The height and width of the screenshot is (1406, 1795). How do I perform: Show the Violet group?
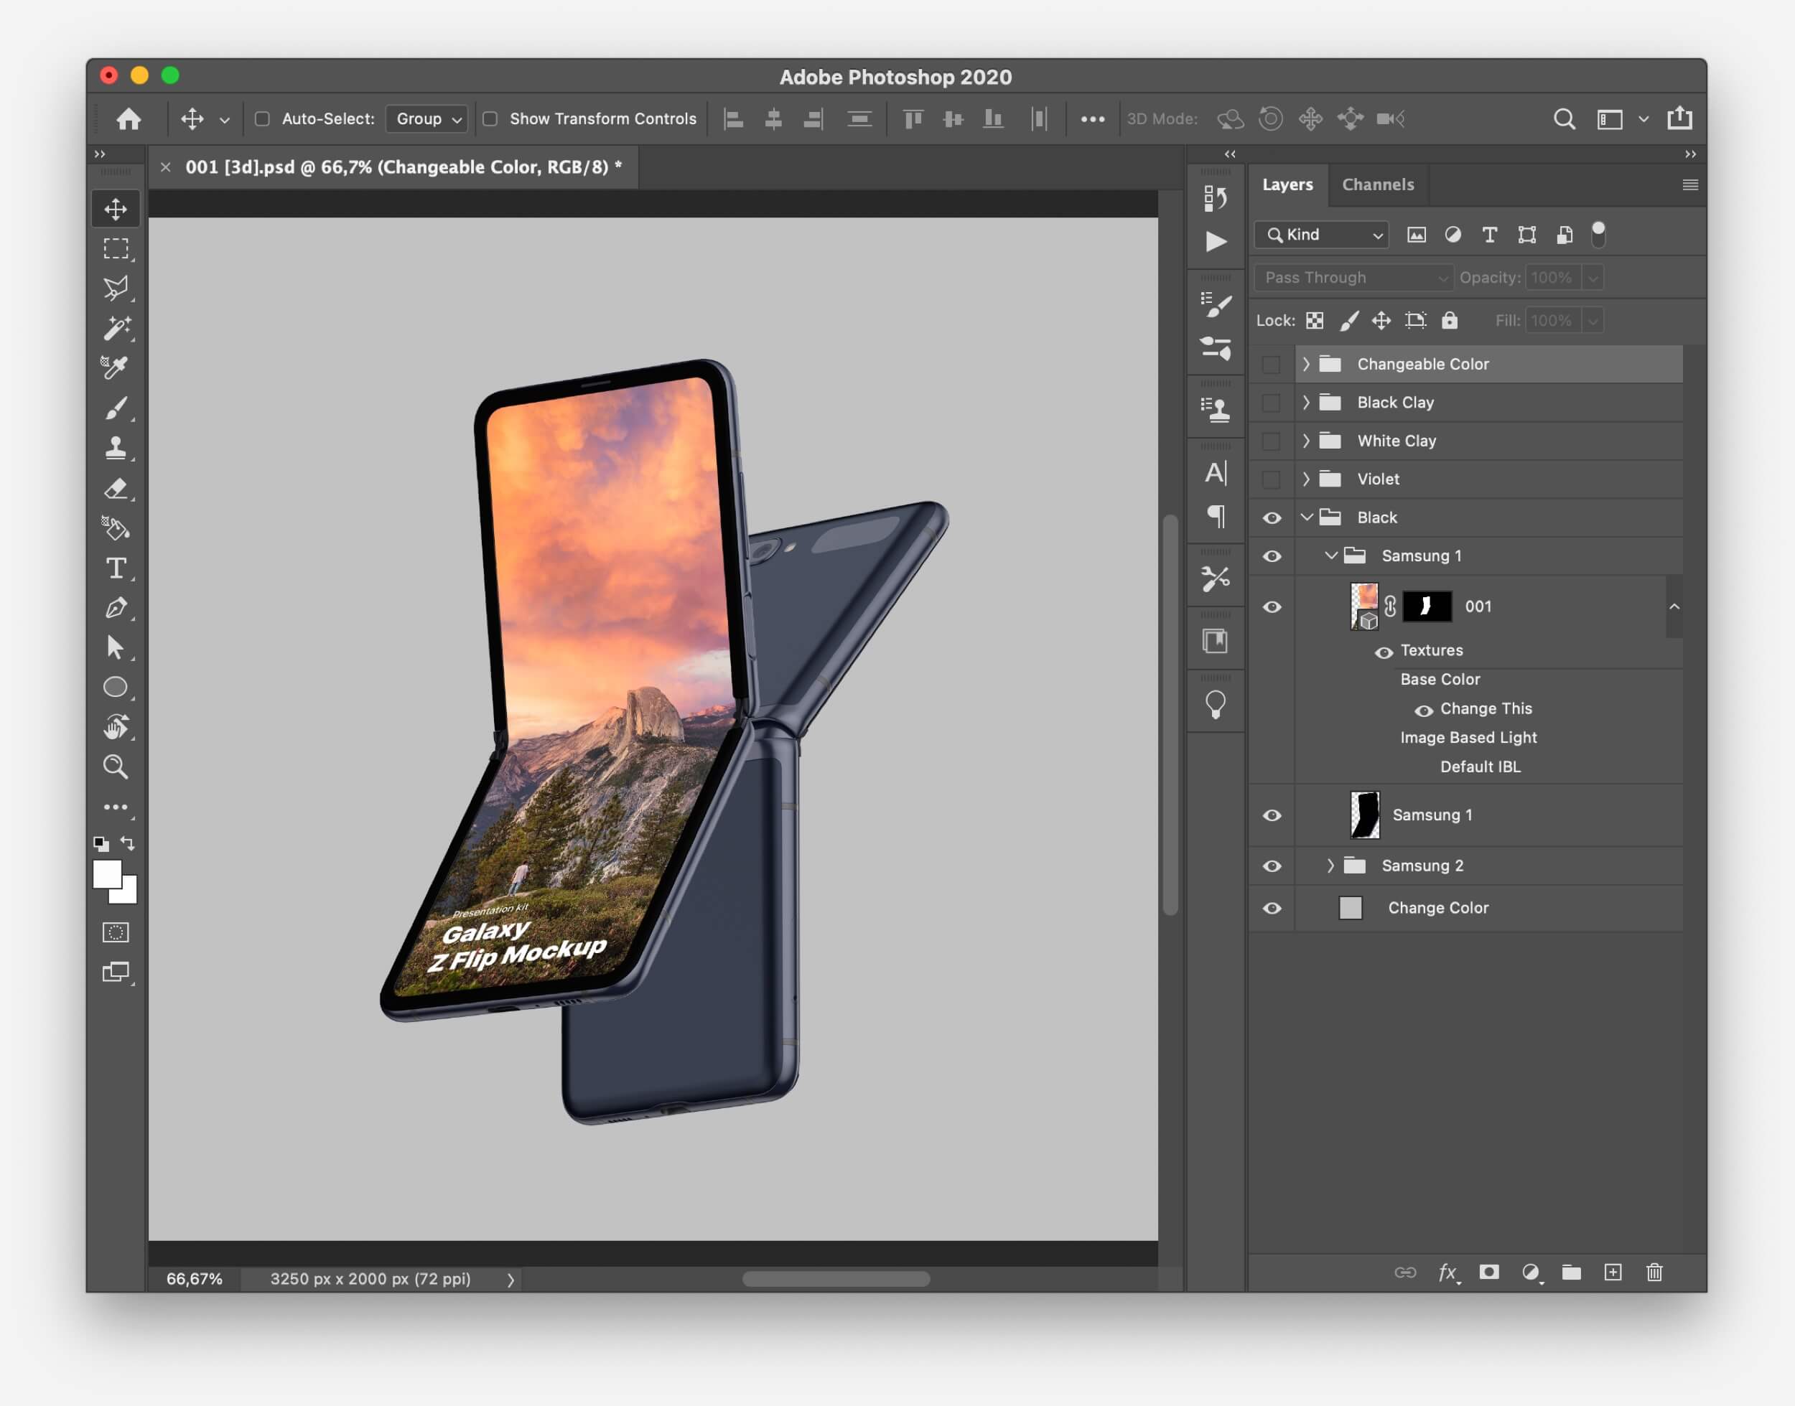[1272, 479]
